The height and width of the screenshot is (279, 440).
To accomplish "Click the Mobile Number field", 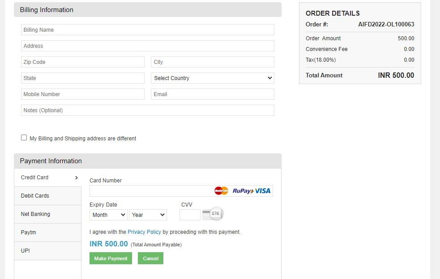I will click(83, 94).
